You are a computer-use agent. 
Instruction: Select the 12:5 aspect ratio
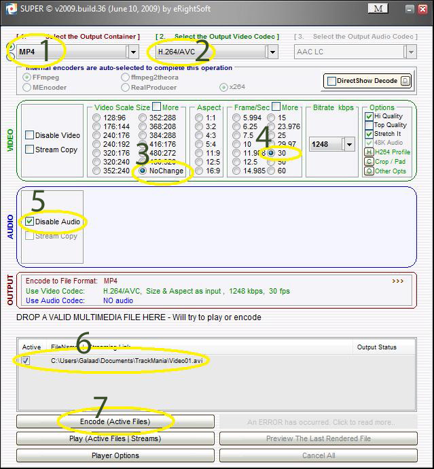coord(199,162)
